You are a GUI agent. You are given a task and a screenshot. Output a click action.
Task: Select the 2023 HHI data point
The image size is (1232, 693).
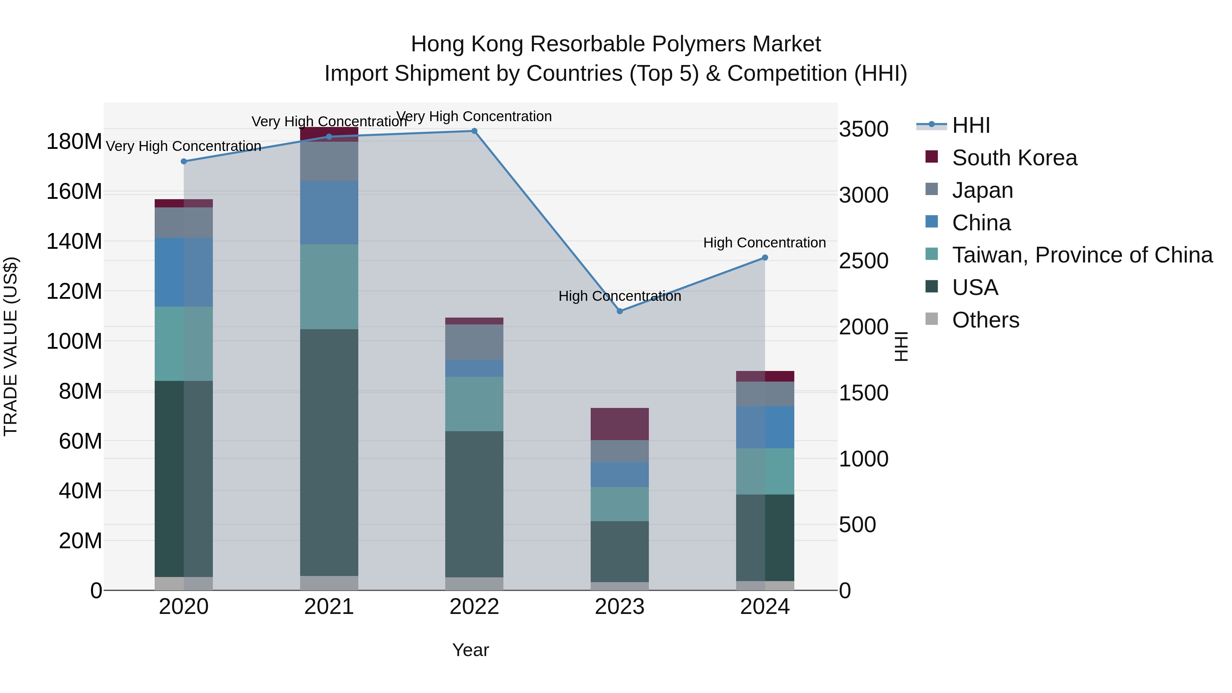coord(620,311)
